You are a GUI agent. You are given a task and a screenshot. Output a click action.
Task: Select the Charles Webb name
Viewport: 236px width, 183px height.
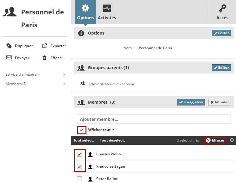[x=108, y=154]
